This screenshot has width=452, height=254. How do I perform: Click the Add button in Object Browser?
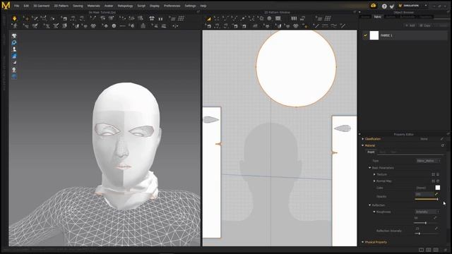point(410,25)
